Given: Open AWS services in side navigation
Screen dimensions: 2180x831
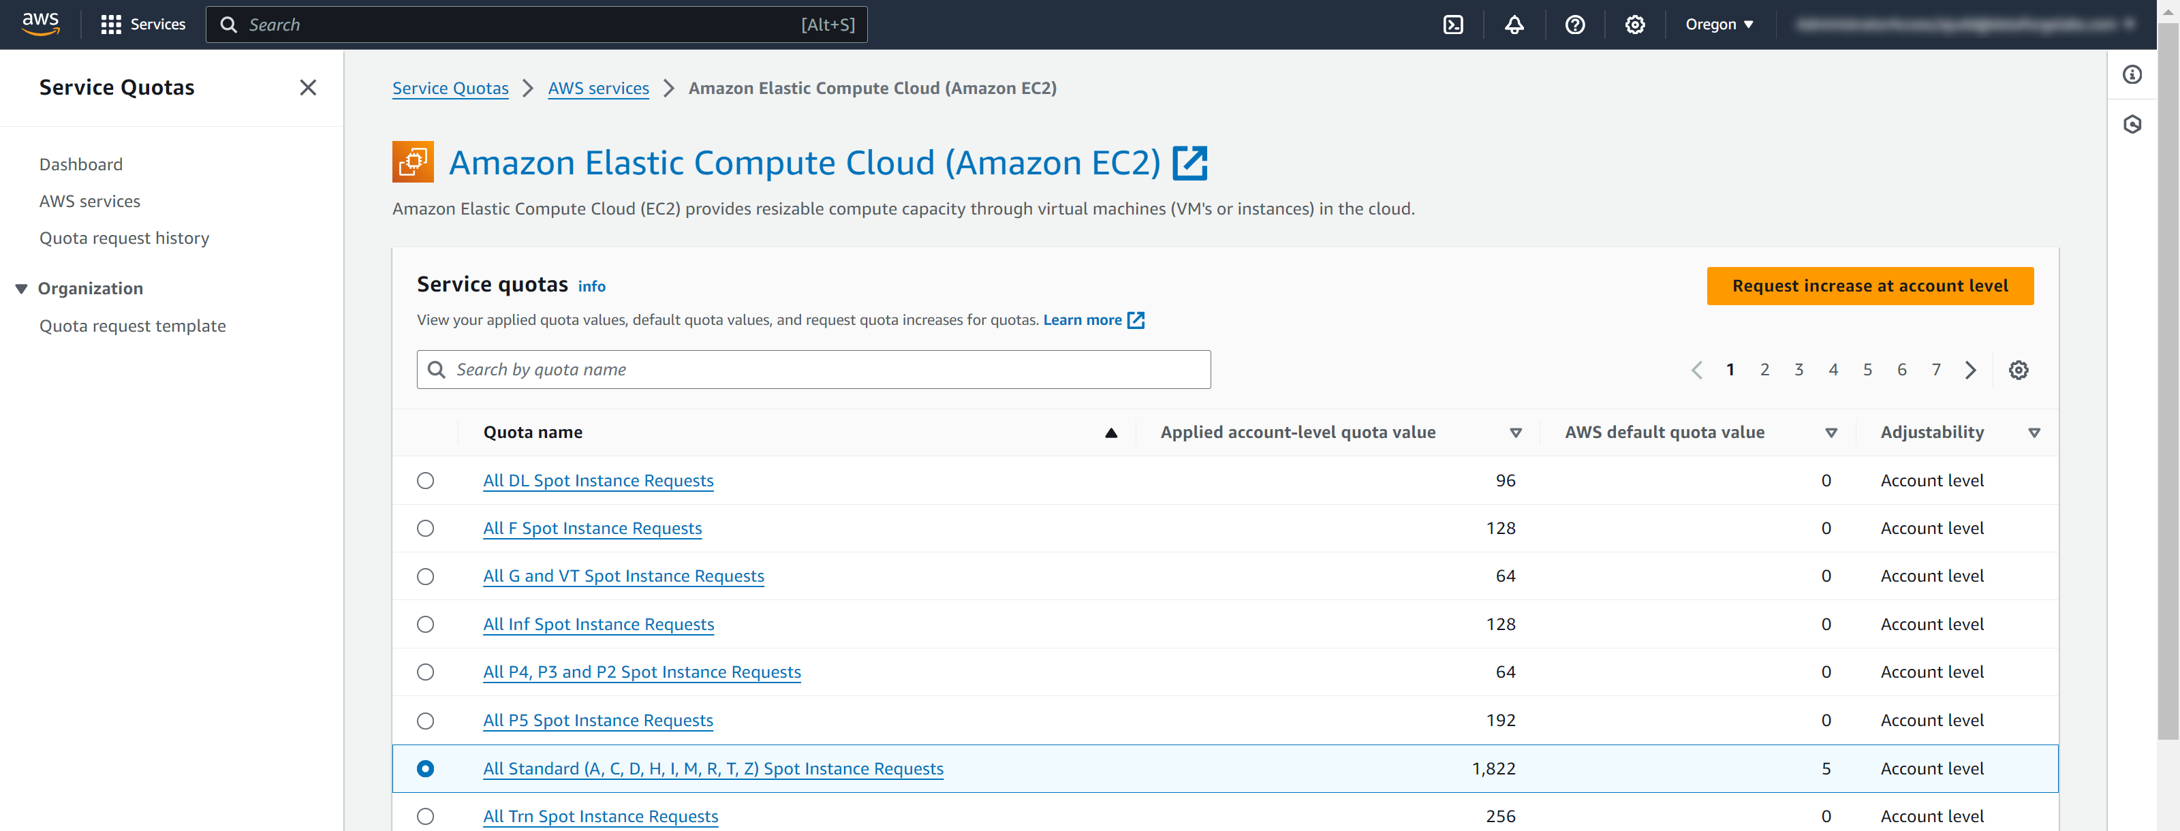Looking at the screenshot, I should click(90, 202).
